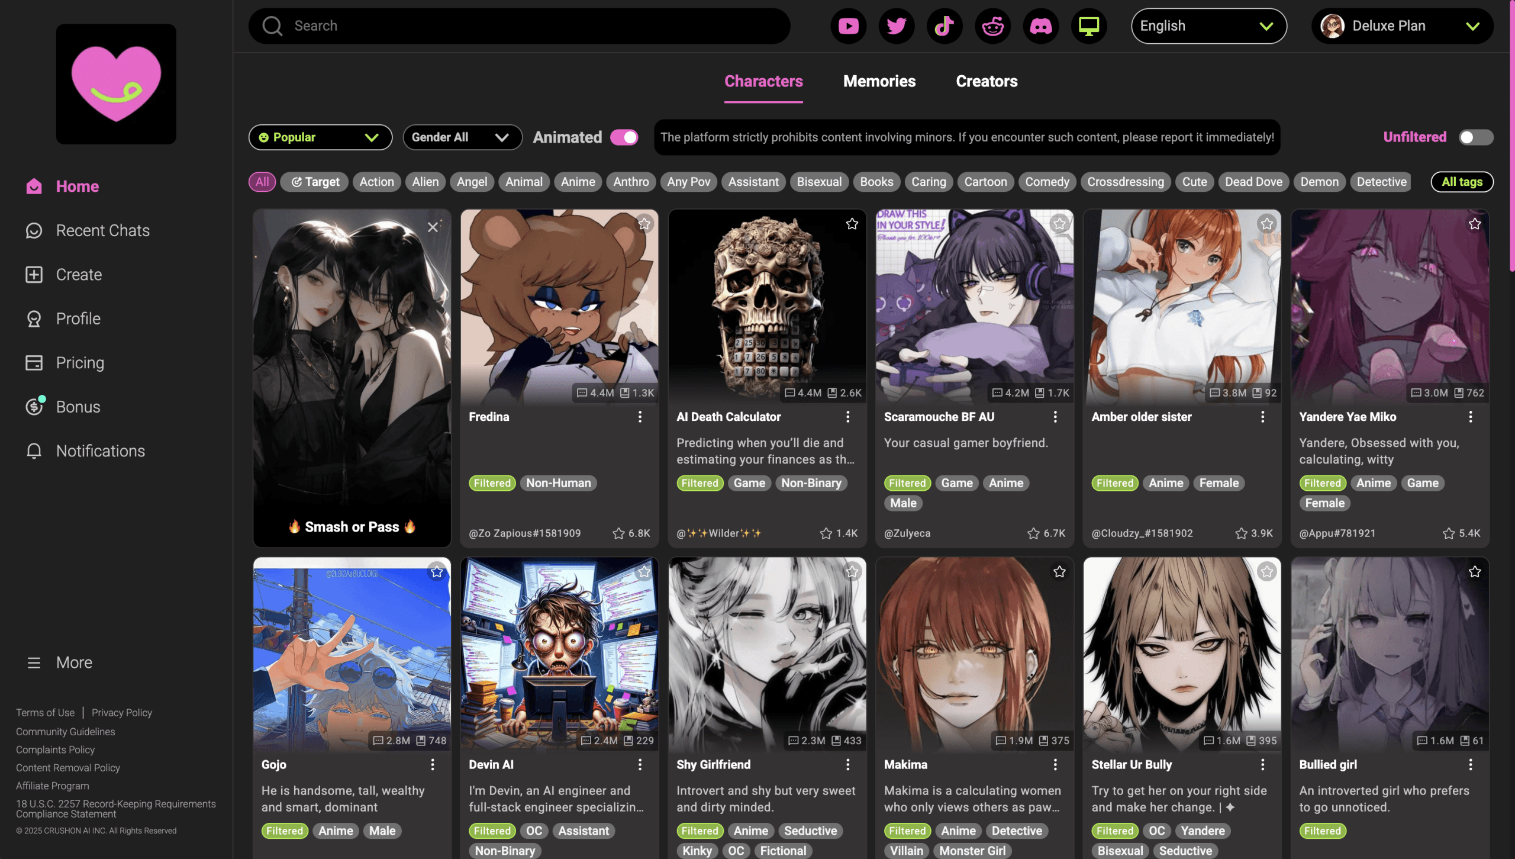
Task: Enable the Unfiltered switch
Action: point(1475,137)
